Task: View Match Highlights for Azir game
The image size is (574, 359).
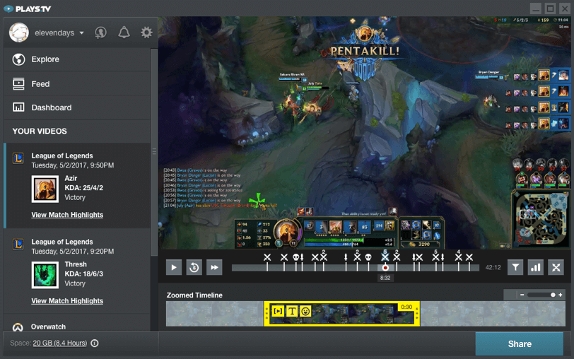Action: (67, 215)
